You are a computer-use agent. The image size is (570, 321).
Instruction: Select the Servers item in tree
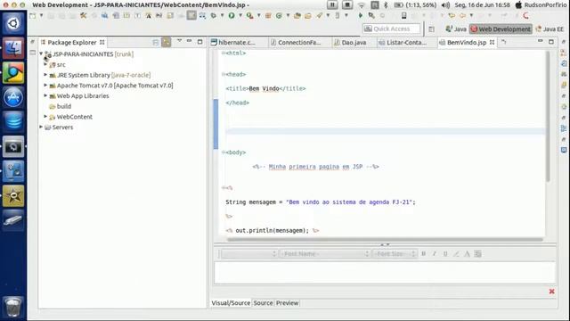coord(62,128)
